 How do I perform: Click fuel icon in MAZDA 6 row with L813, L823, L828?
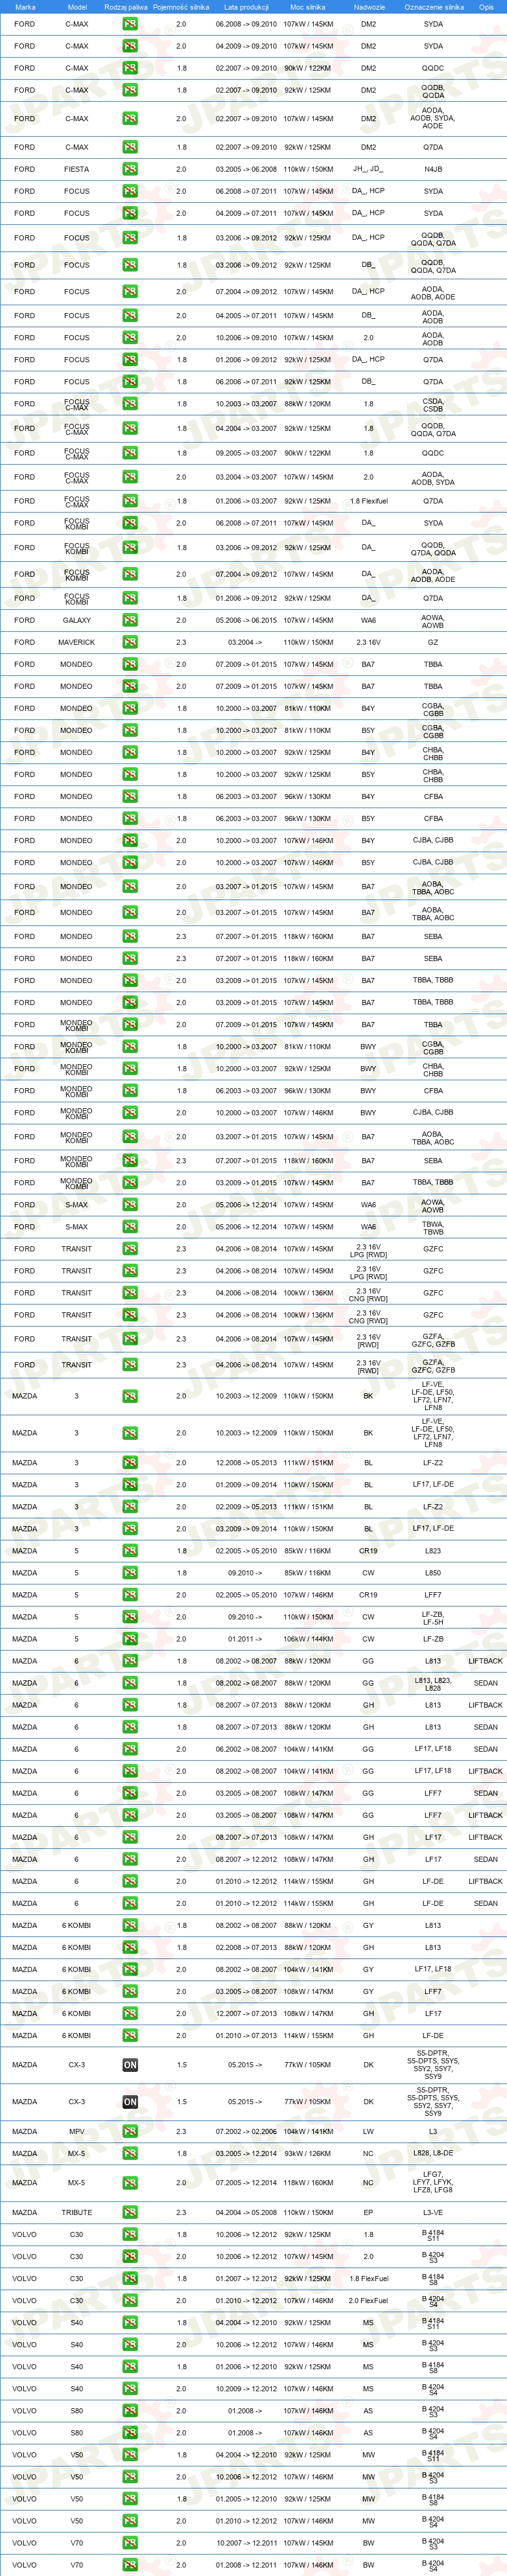pyautogui.click(x=130, y=1683)
